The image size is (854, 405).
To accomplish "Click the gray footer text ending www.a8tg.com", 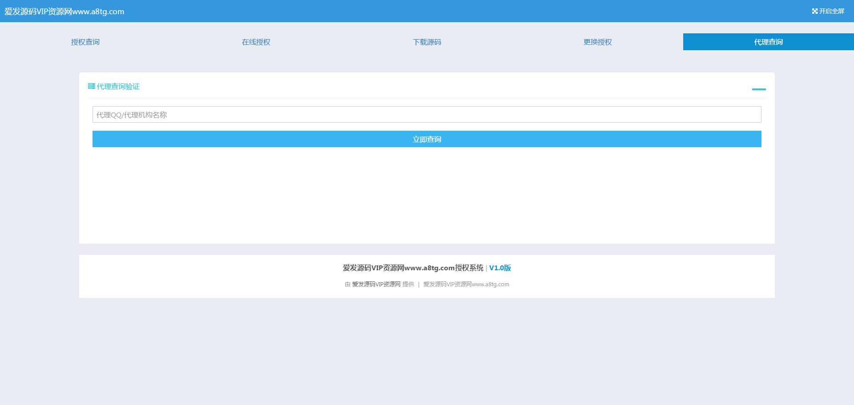I will pos(466,284).
